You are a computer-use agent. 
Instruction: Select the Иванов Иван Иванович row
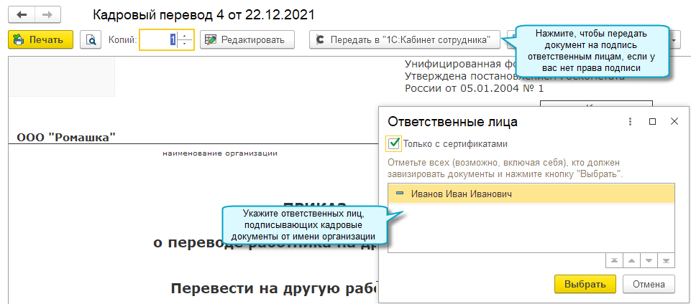pyautogui.click(x=531, y=194)
